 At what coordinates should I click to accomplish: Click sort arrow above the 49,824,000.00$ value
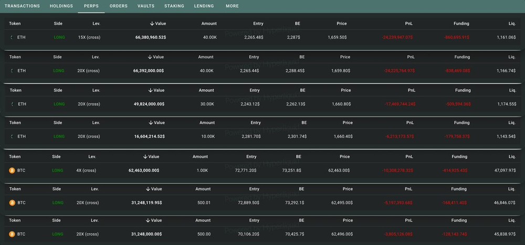pyautogui.click(x=150, y=90)
